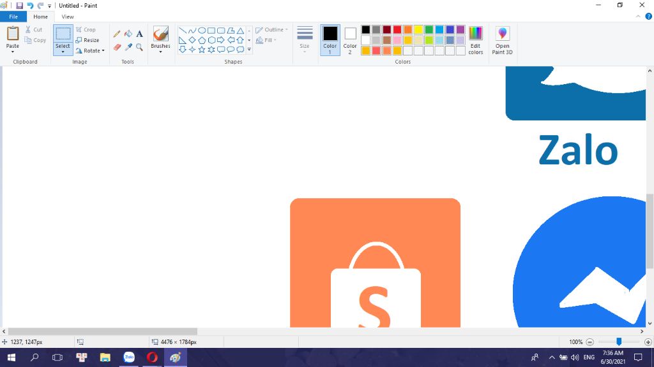The image size is (654, 367).
Task: Open the File menu
Action: pos(13,17)
